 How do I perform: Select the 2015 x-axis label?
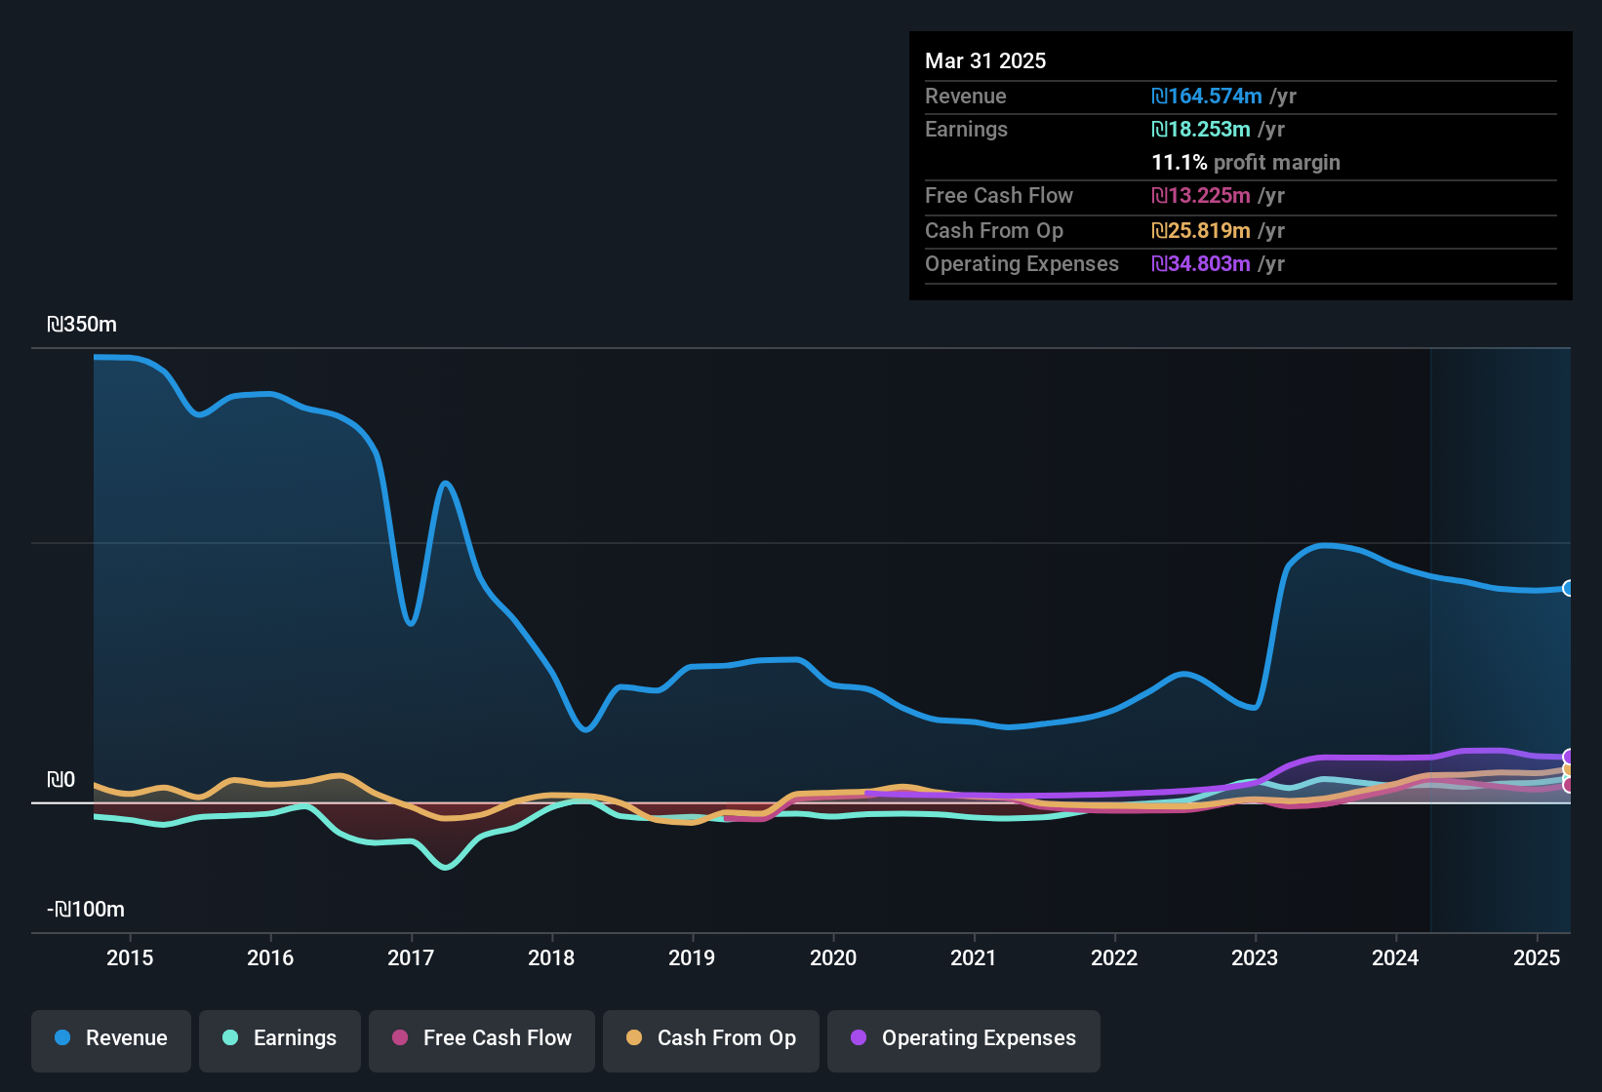pyautogui.click(x=130, y=957)
